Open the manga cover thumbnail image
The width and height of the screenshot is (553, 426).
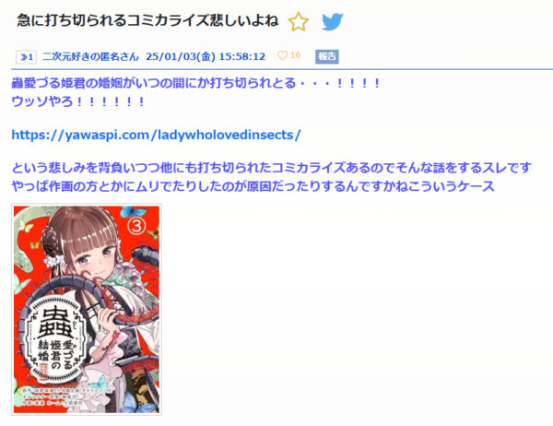pyautogui.click(x=87, y=310)
